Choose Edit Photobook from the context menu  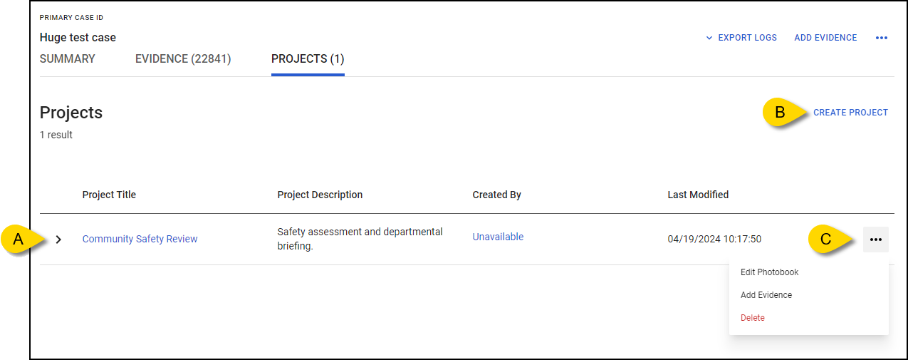point(770,272)
